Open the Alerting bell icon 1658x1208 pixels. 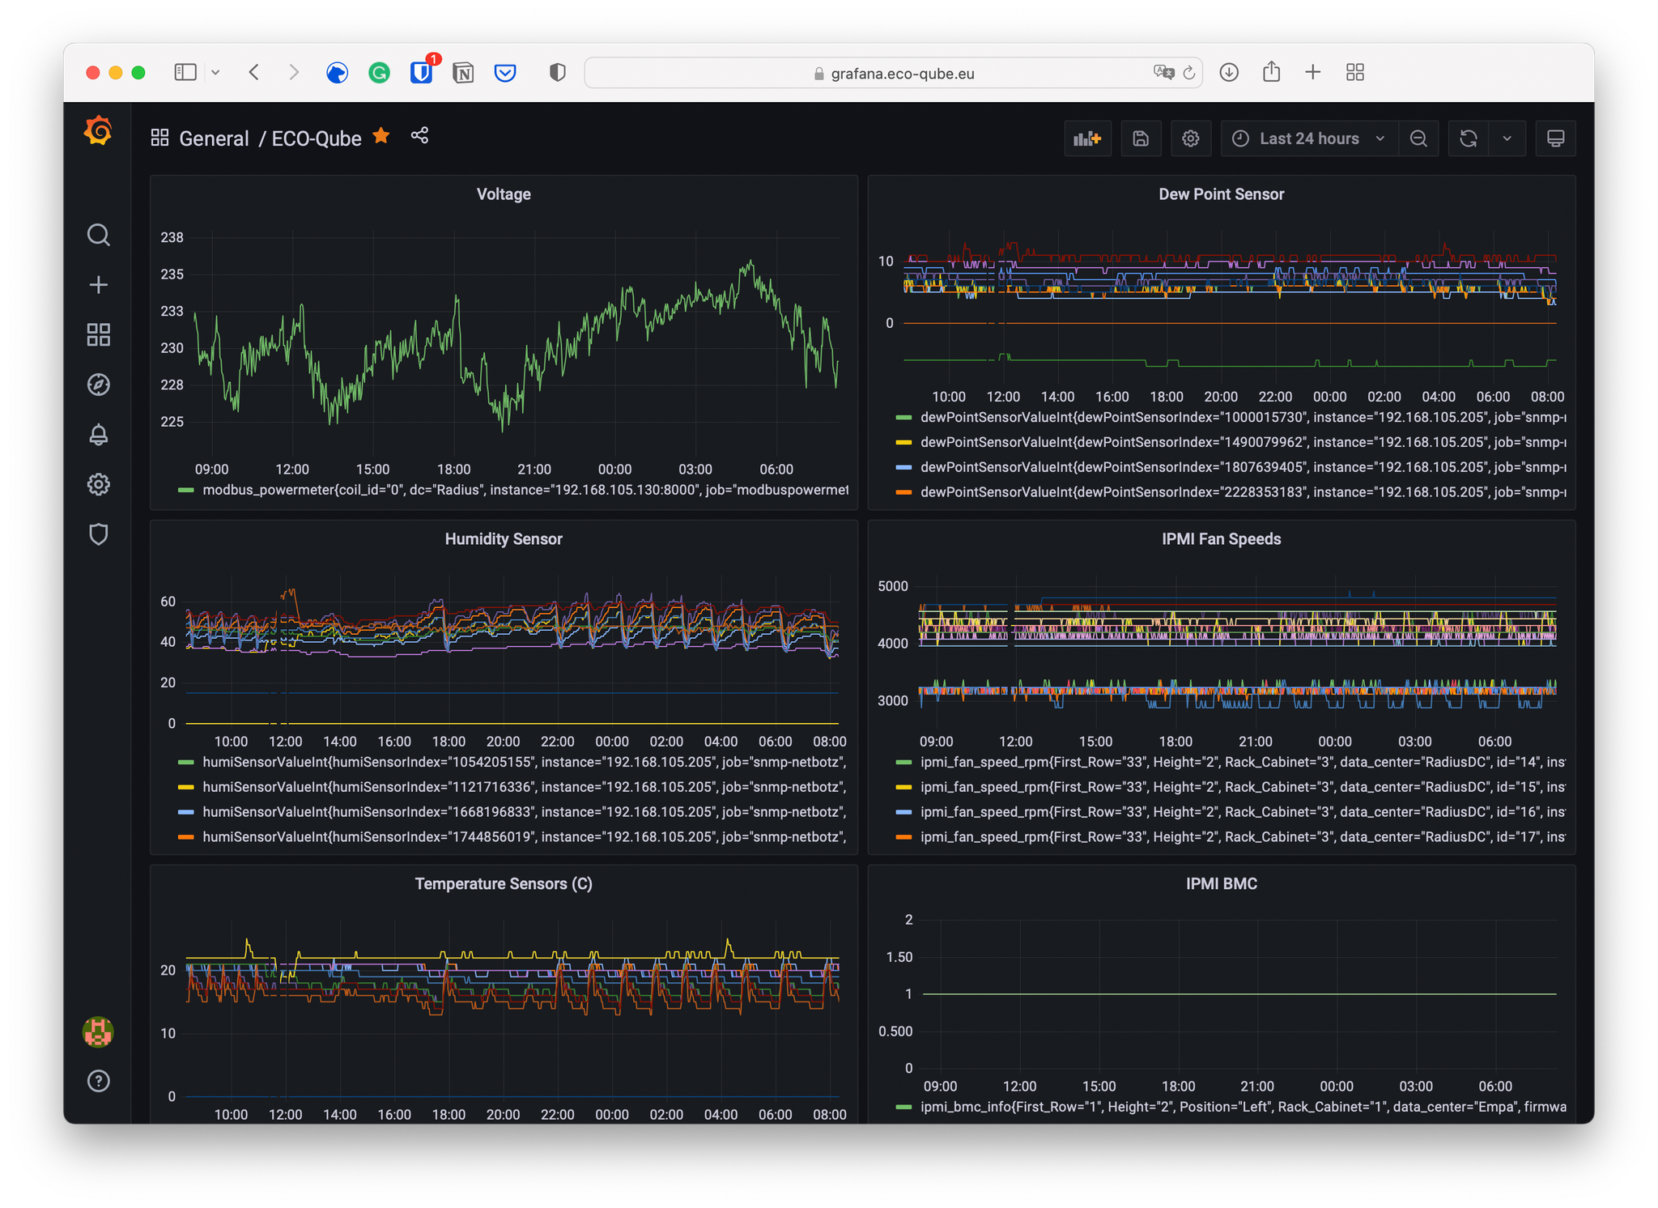[x=98, y=435]
